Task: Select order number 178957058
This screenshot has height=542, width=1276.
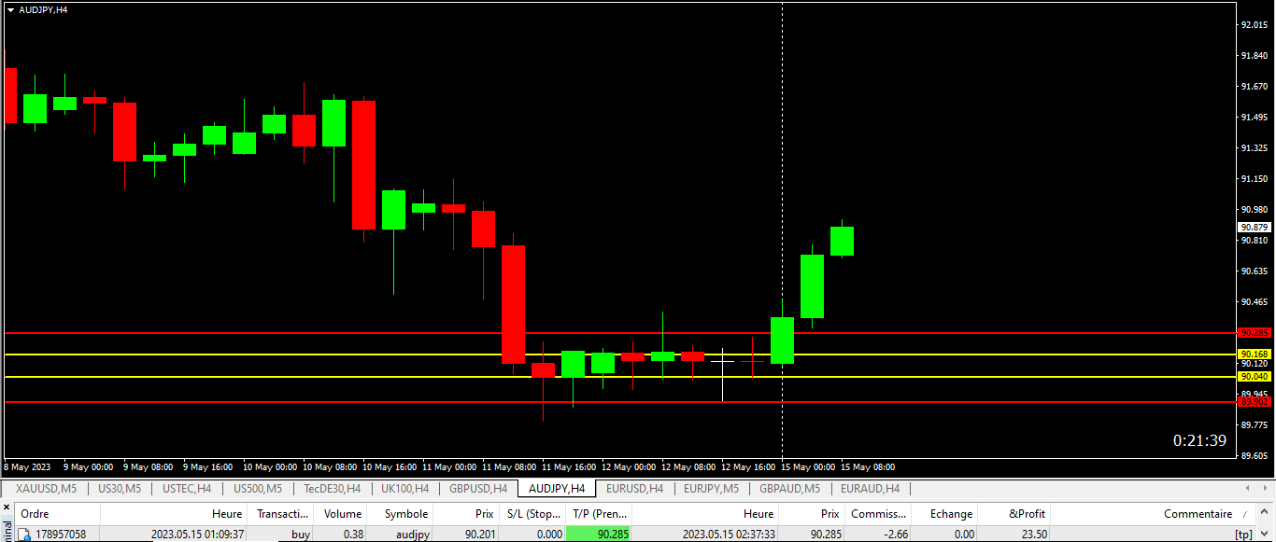Action: pos(61,535)
